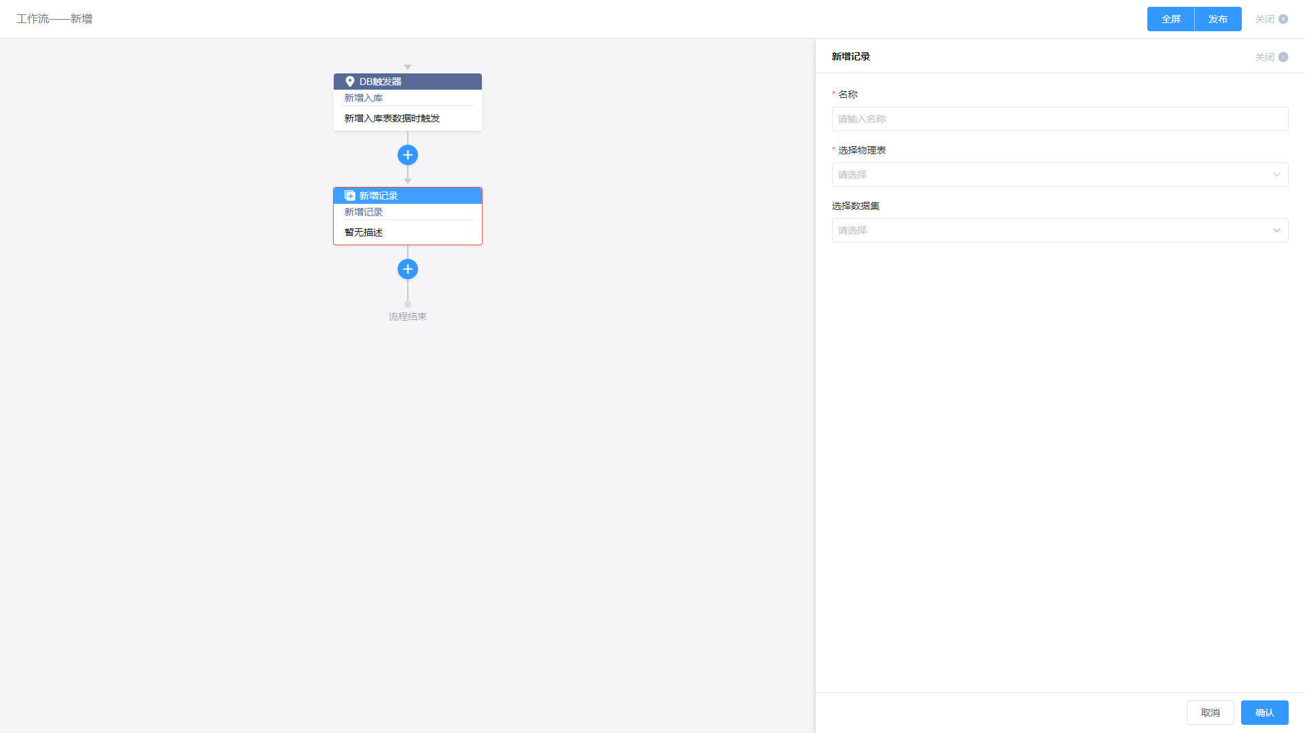Click the 选择数据集 chevron arrow
Screen dimensions: 1305x733
coord(1276,230)
